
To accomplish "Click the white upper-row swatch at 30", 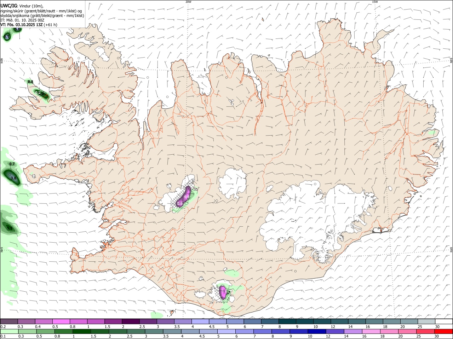I will click(443, 321).
